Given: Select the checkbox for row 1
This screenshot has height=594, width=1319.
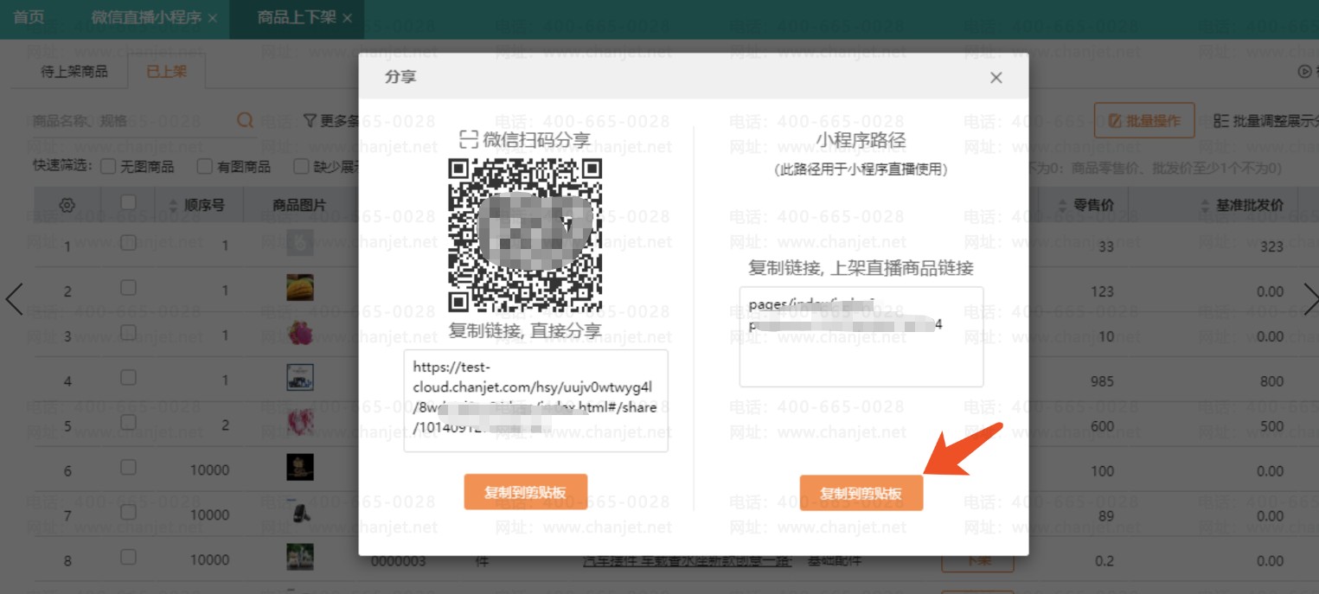Looking at the screenshot, I should point(128,243).
